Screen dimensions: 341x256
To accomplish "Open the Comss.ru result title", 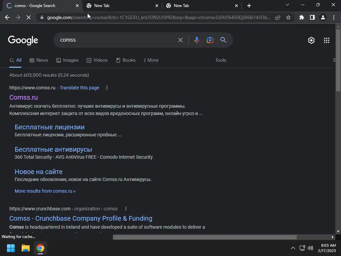I will pos(24,98).
